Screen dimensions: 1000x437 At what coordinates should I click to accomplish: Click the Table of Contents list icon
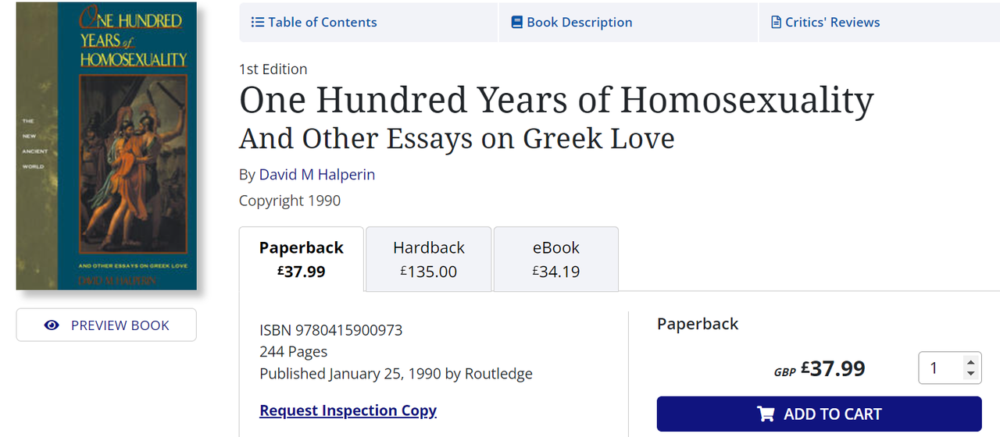pos(258,23)
